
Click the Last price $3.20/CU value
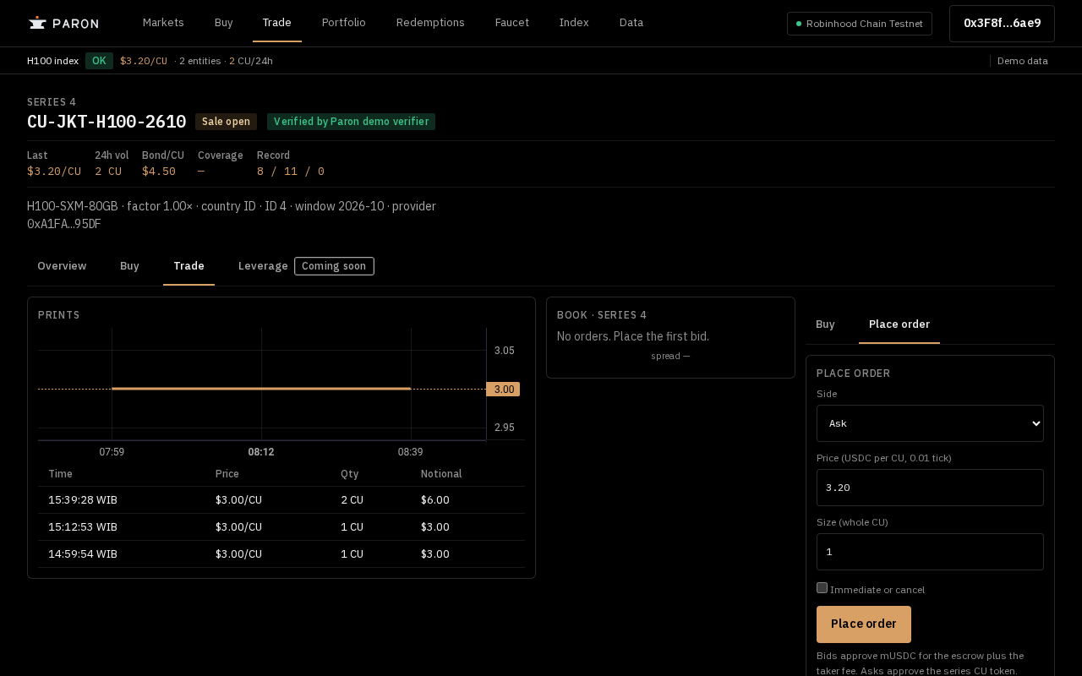point(54,172)
